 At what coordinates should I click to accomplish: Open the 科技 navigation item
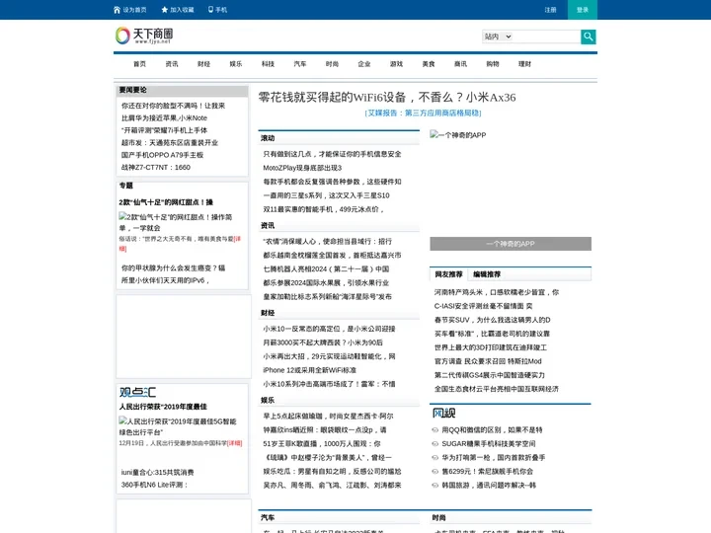268,64
